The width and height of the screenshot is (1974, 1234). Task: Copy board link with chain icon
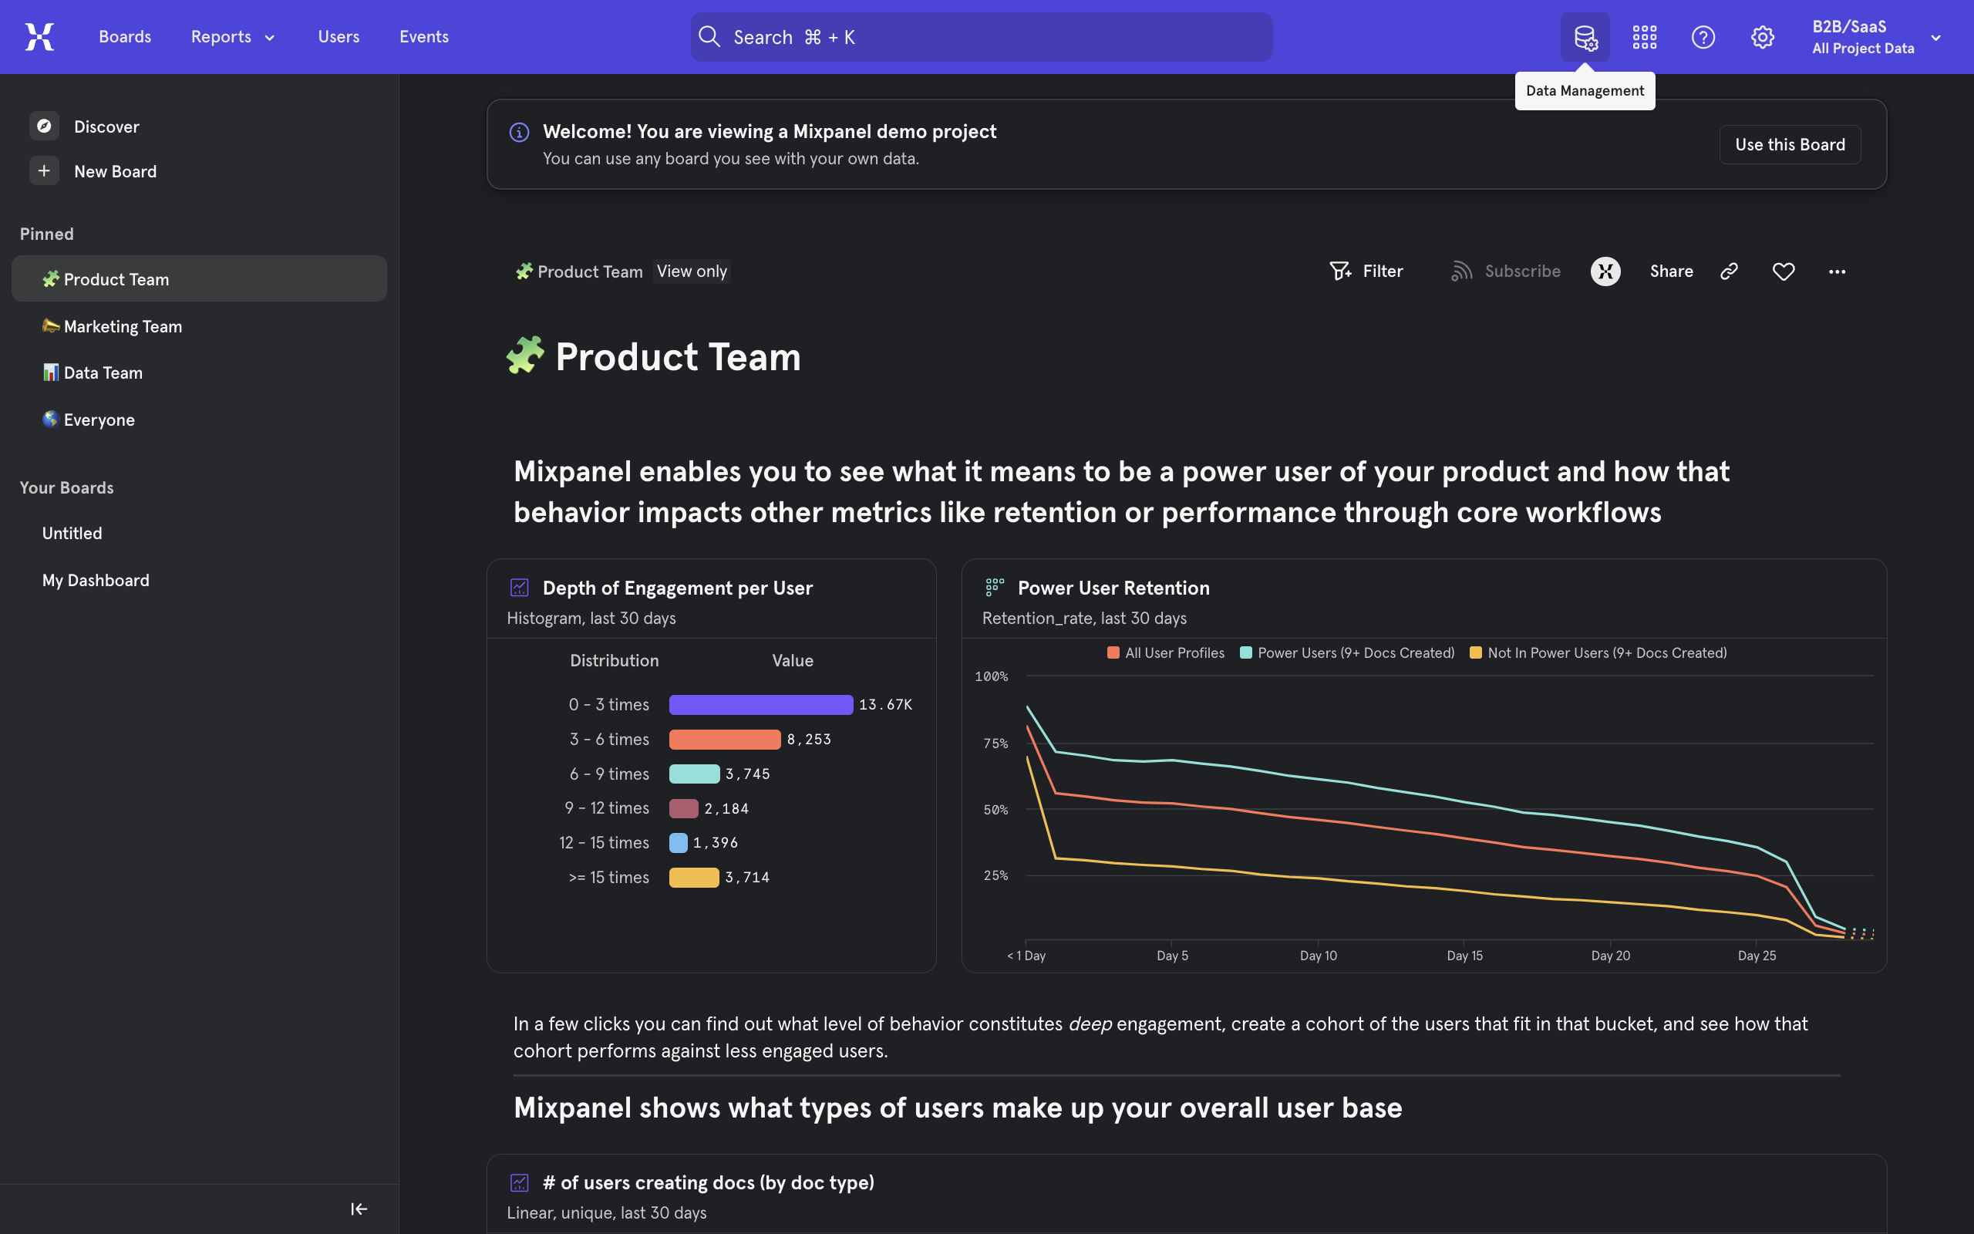pos(1730,271)
